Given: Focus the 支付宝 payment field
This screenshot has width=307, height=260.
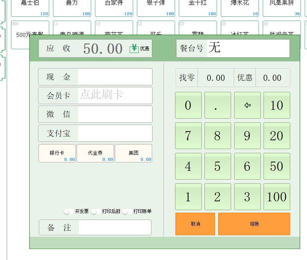Looking at the screenshot, I should pos(115,133).
